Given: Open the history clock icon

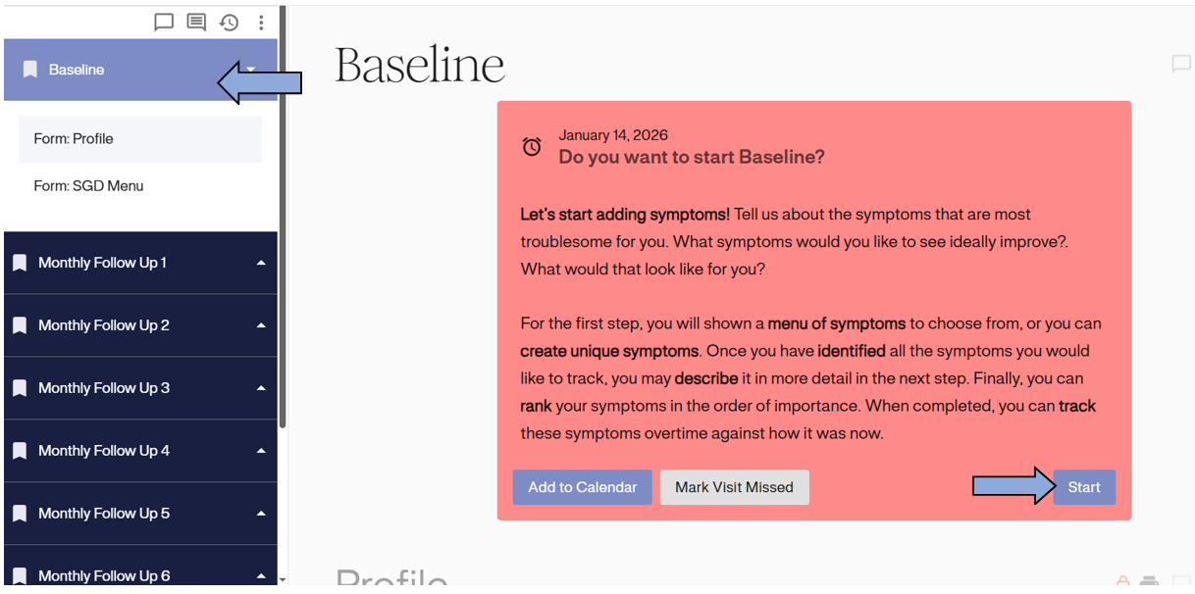Looking at the screenshot, I should 229,22.
